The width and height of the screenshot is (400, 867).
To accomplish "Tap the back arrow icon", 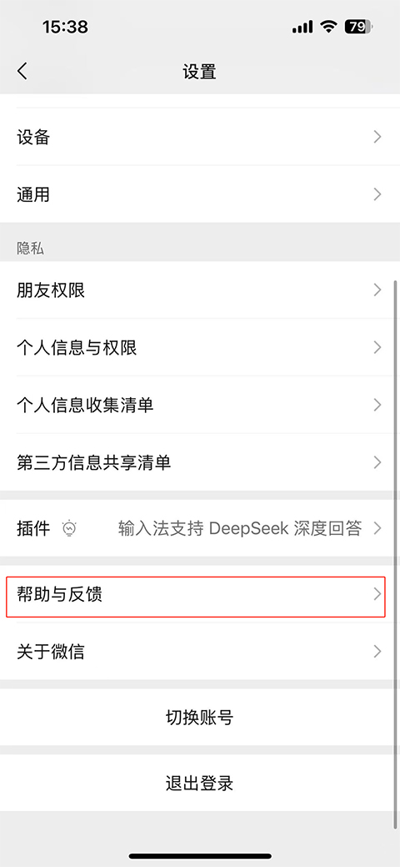I will 22,71.
